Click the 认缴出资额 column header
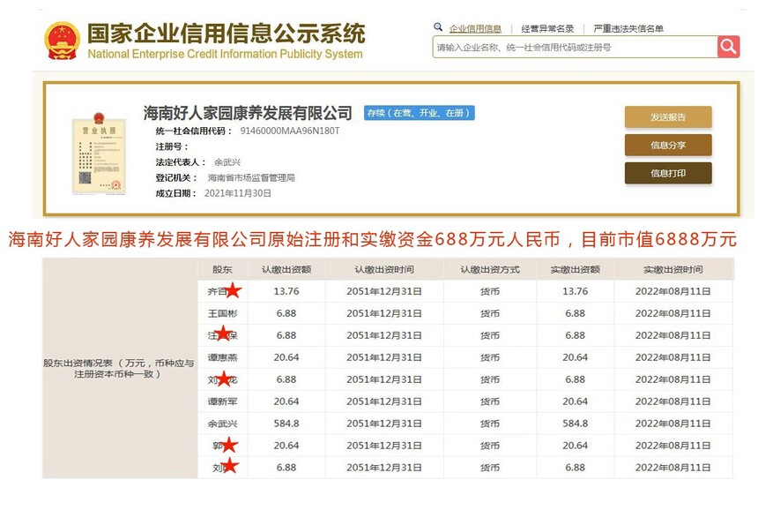 point(286,269)
